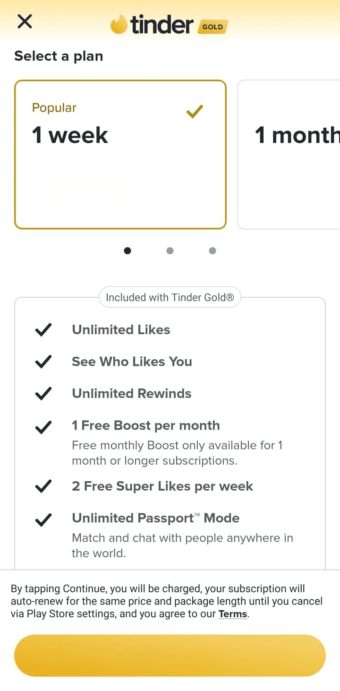340x691 pixels.
Task: Open the Terms link
Action: click(232, 613)
